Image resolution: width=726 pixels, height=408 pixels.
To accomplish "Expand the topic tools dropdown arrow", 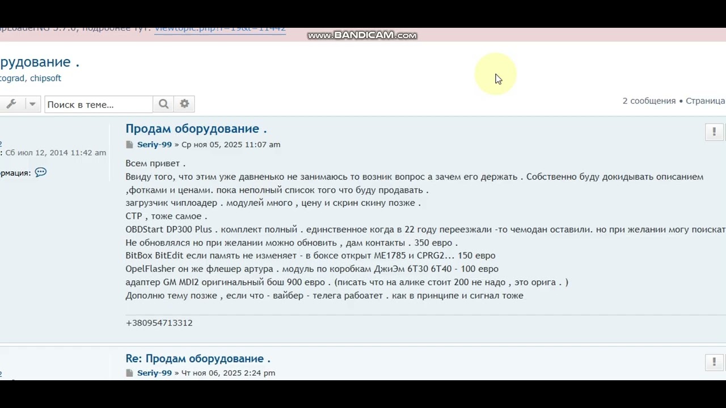I will tap(32, 104).
